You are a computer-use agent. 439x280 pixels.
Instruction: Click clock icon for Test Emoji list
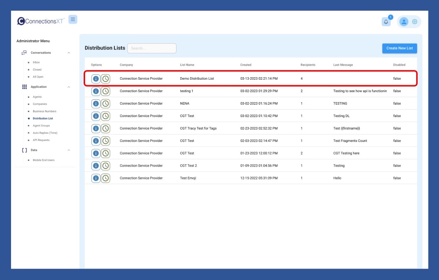point(105,178)
